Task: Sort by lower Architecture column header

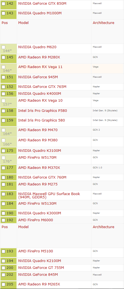Action: [x=103, y=227]
